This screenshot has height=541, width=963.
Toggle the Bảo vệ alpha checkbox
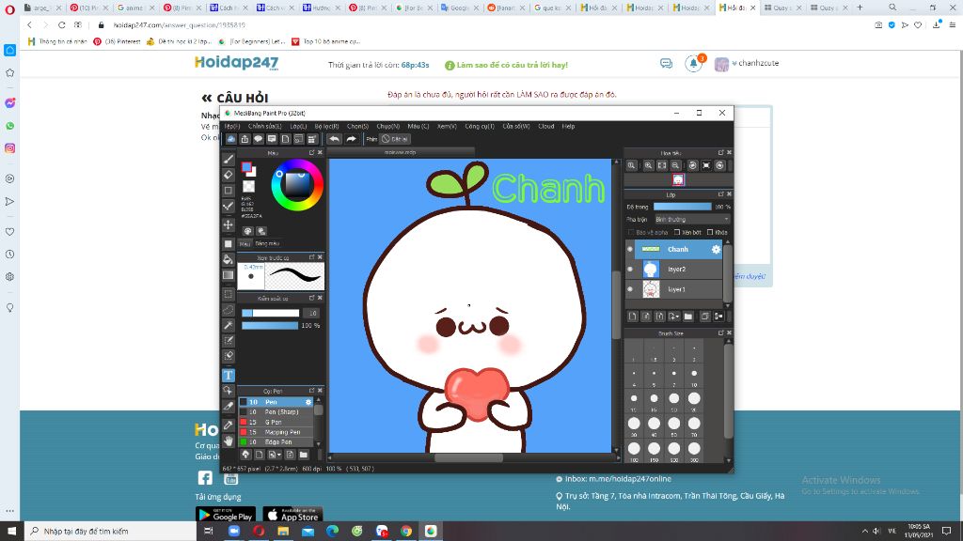point(631,232)
